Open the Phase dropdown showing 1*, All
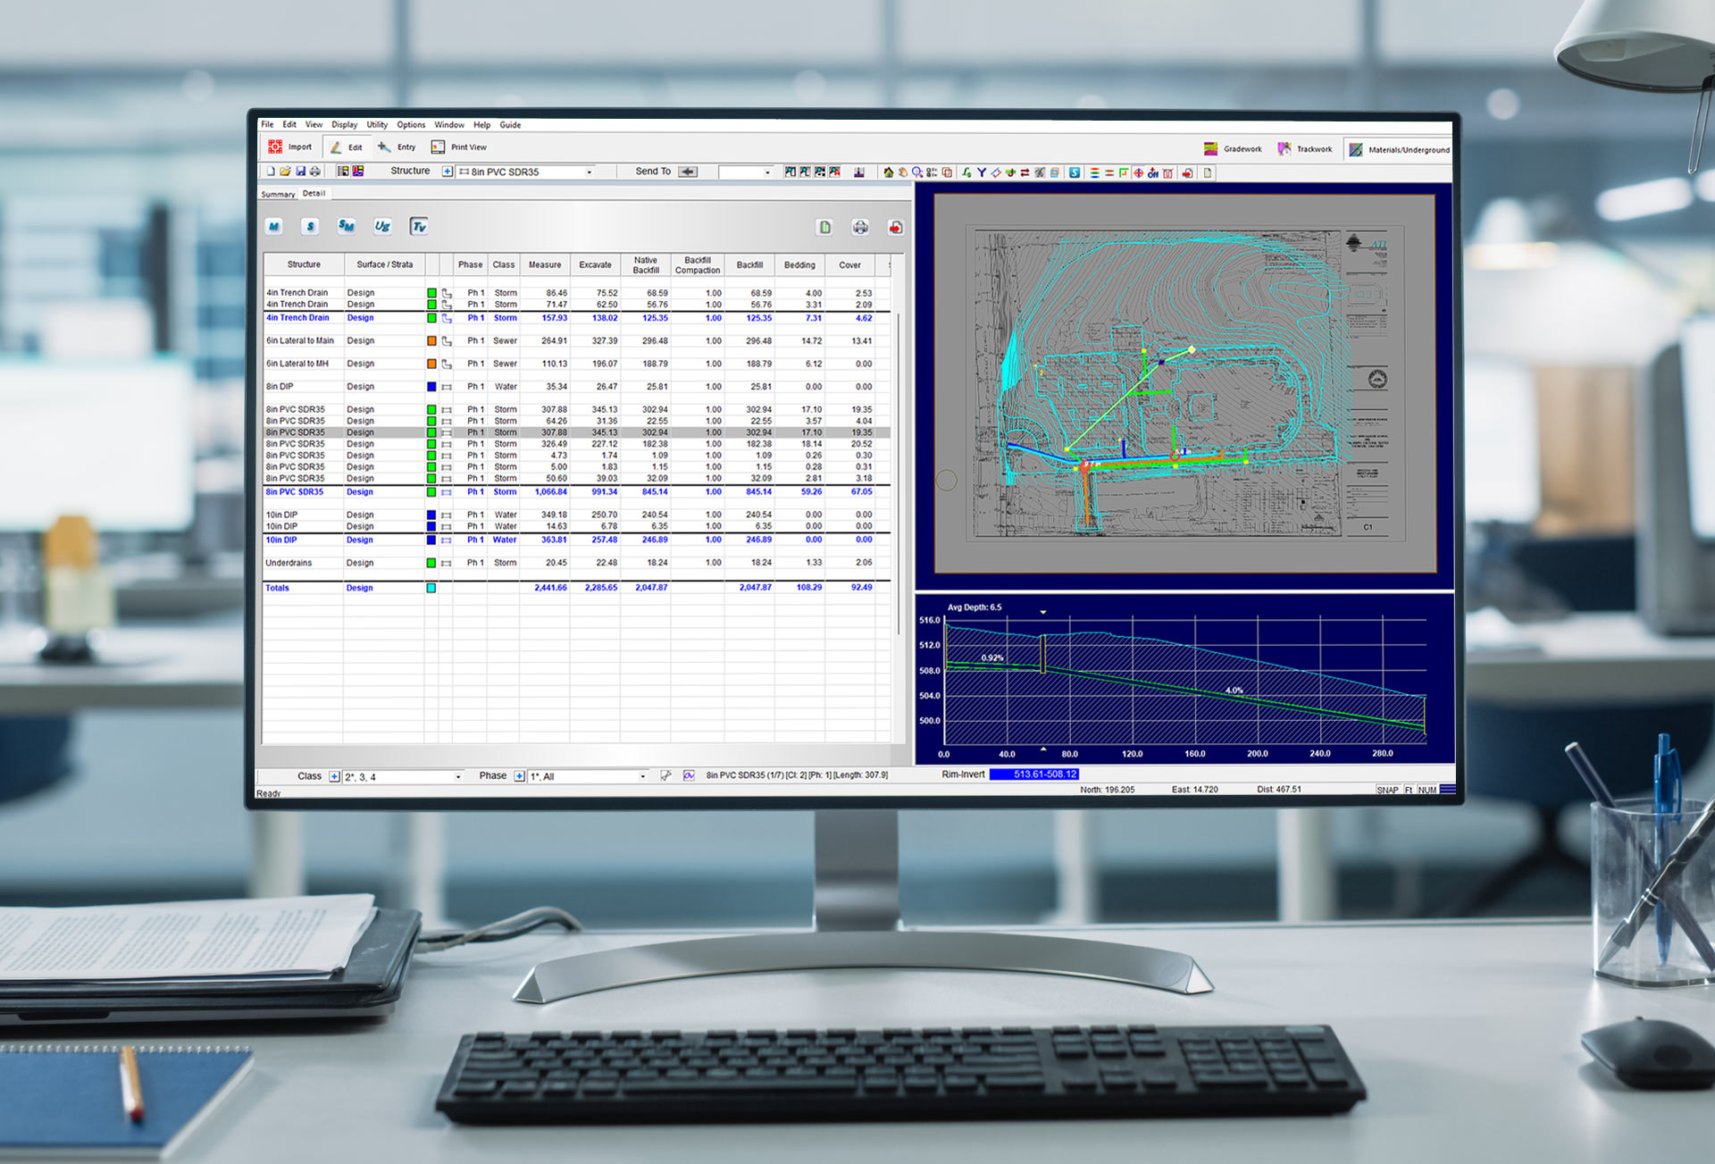Image resolution: width=1715 pixels, height=1164 pixels. point(588,776)
